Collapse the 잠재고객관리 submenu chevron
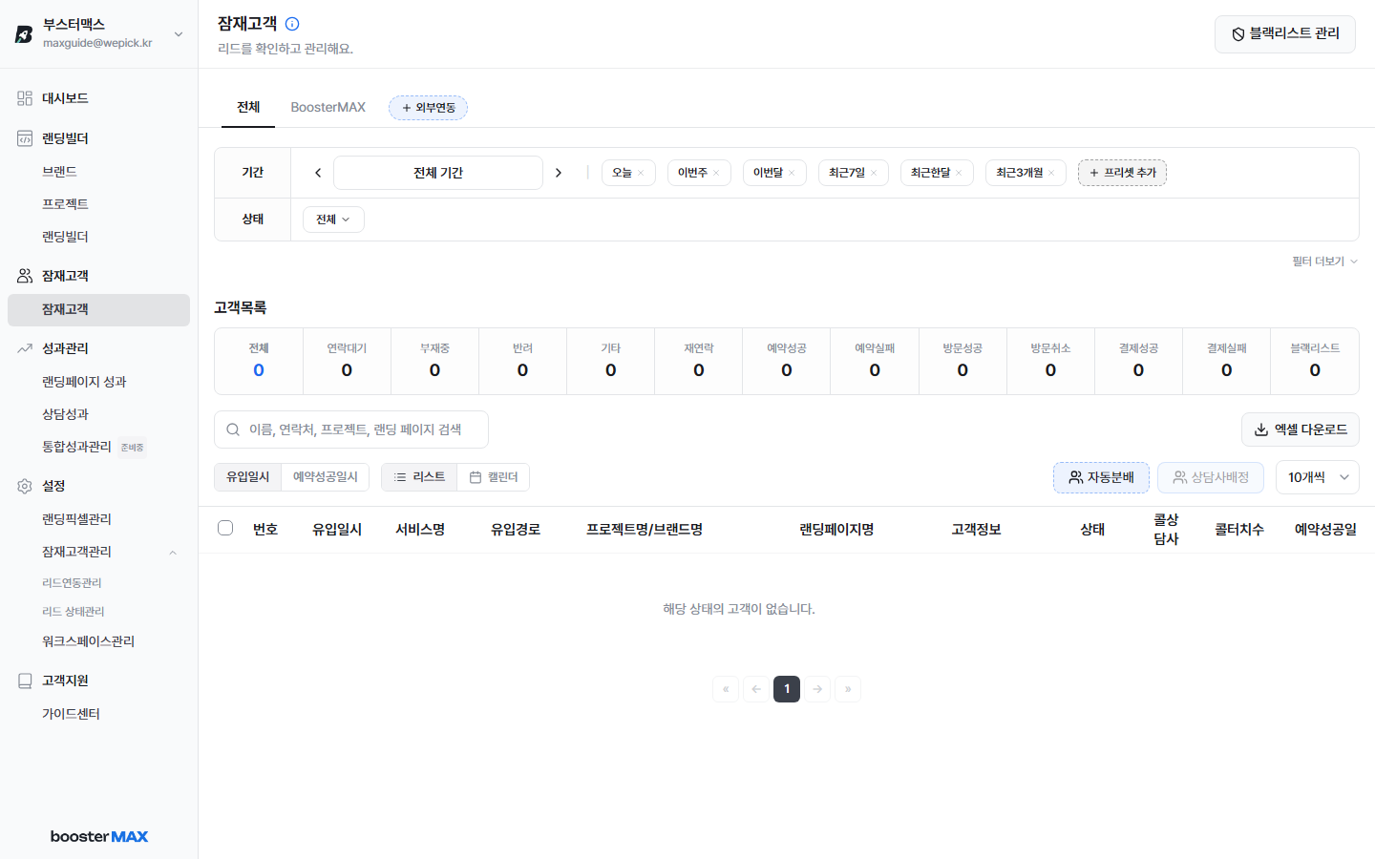The image size is (1375, 859). click(173, 553)
